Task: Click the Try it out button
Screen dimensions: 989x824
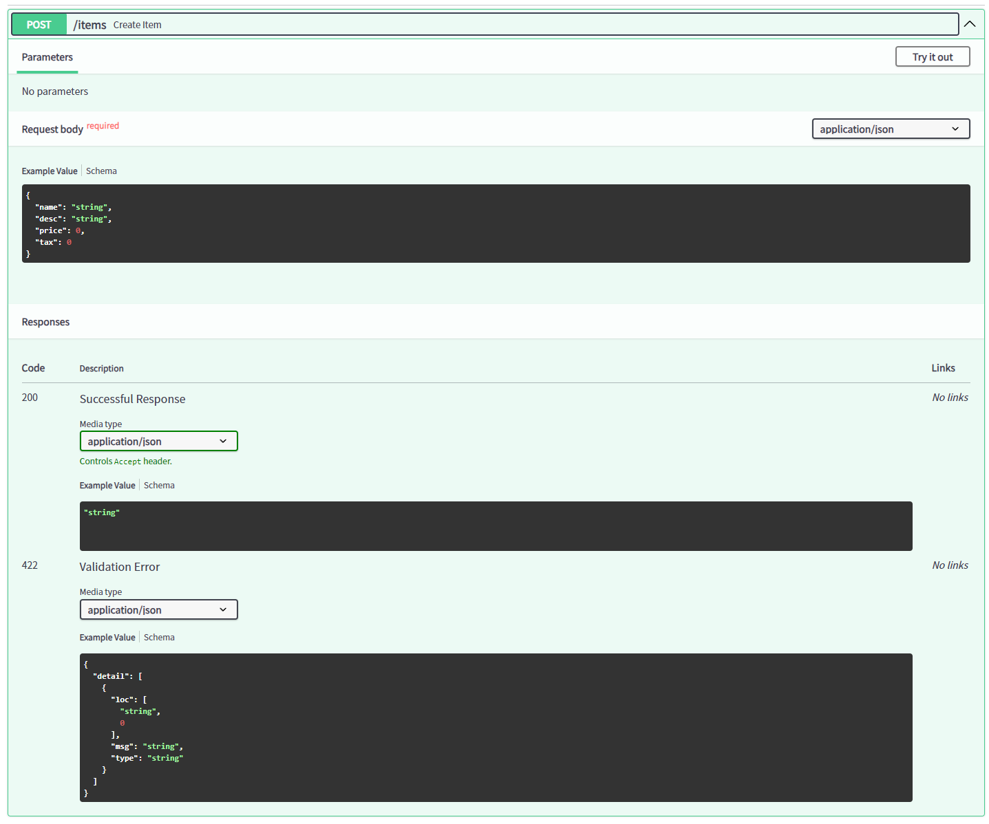Action: pos(933,57)
